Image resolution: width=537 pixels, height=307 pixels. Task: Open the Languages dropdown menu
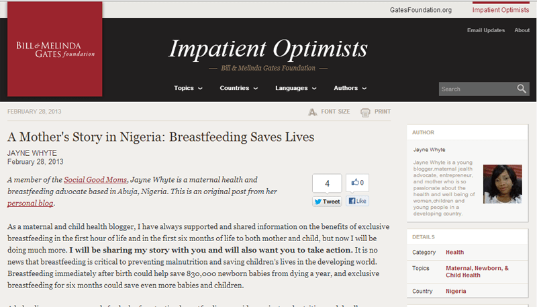coord(295,88)
